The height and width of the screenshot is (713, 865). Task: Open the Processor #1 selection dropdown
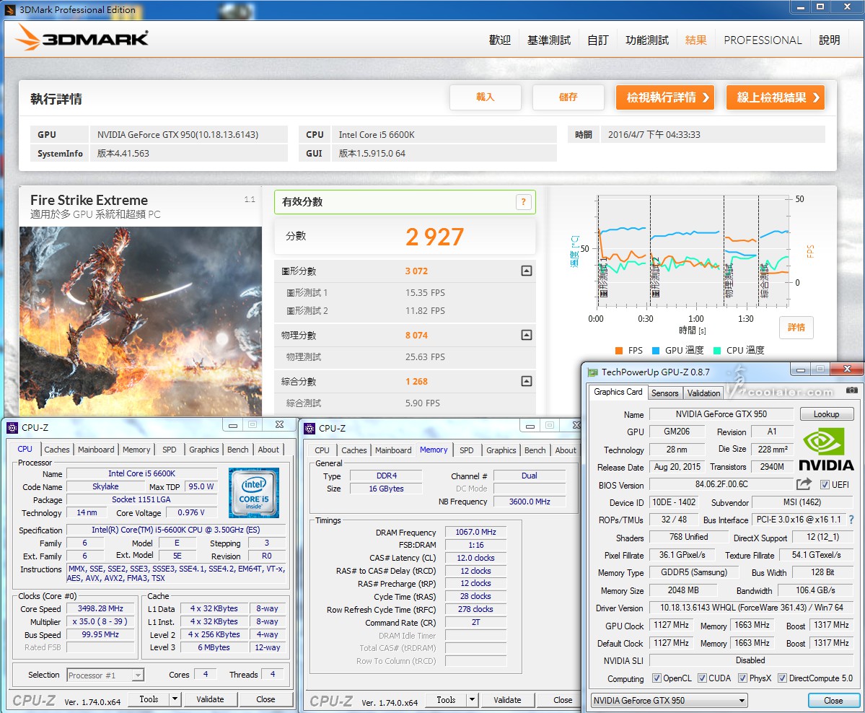tap(105, 675)
